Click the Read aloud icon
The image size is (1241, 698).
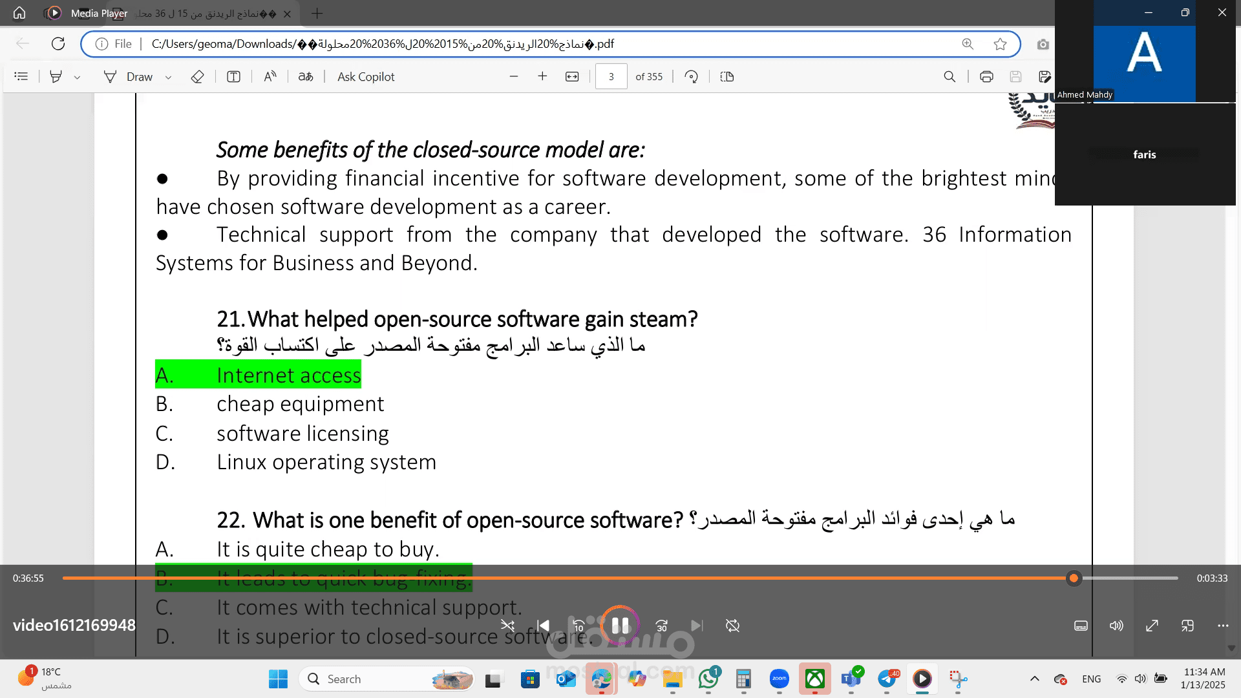[x=270, y=77]
